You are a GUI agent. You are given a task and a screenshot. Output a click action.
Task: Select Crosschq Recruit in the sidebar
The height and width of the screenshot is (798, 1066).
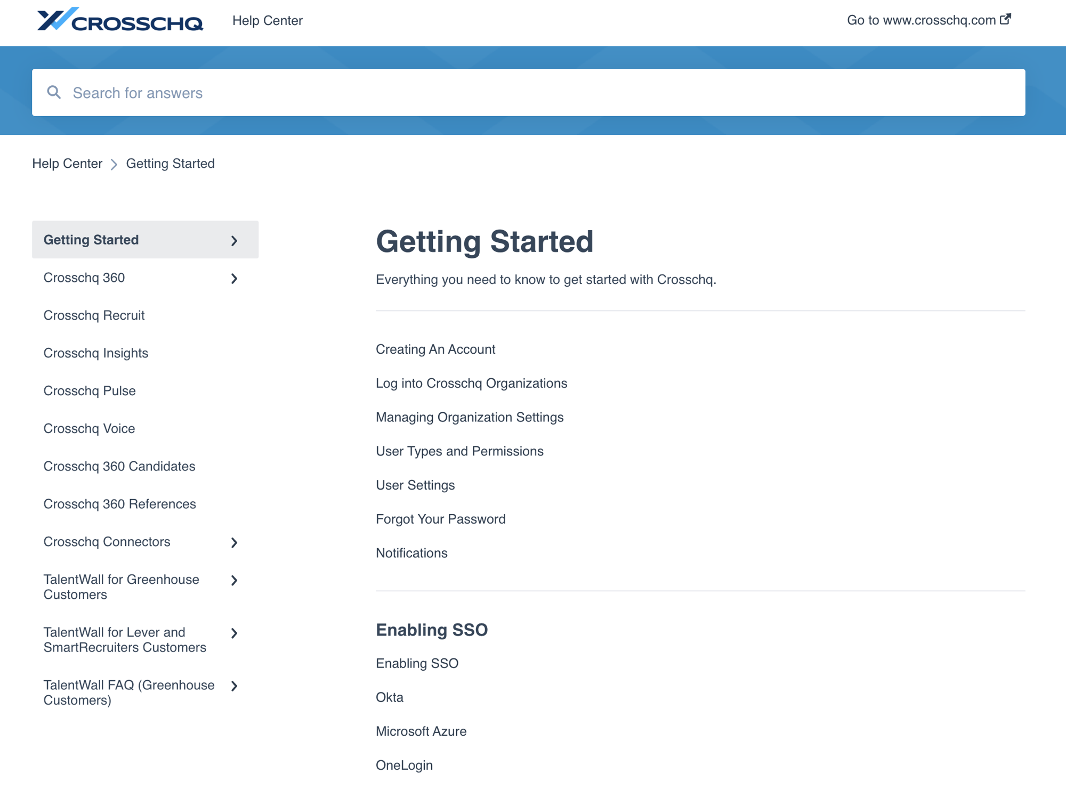point(94,315)
